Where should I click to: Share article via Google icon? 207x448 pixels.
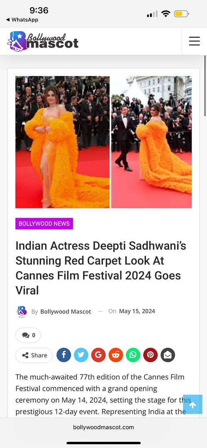99,355
